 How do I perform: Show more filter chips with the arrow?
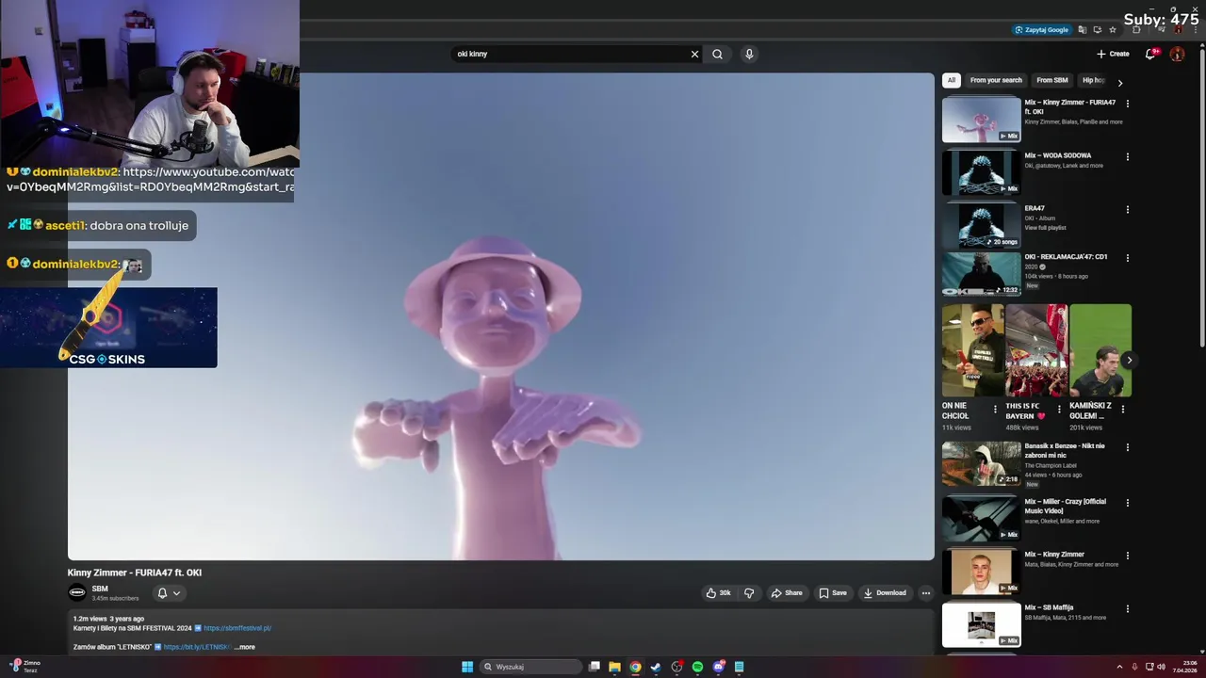(1119, 83)
